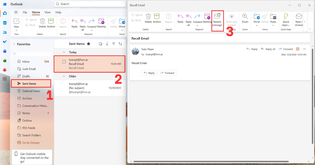Click Reply all in main Outlook ribbon
The height and width of the screenshot is (165, 315).
(x=83, y=25)
